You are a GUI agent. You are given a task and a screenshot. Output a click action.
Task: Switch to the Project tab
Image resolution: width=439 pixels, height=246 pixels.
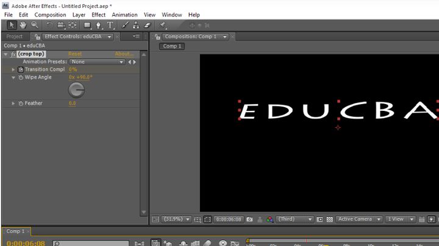click(x=14, y=37)
